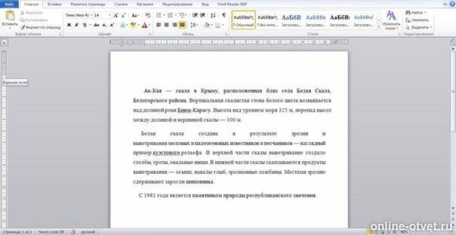Click the Decrease Indent icon

tap(195, 15)
